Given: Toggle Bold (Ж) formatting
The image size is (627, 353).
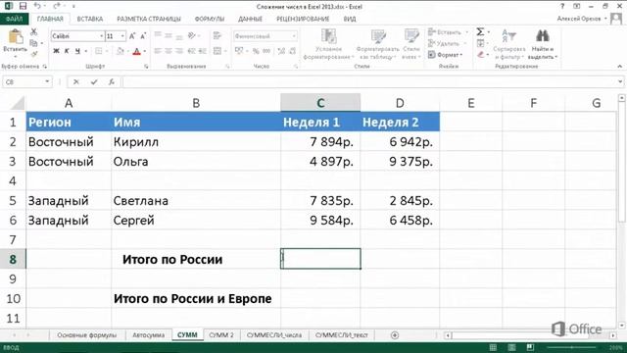Looking at the screenshot, I should coord(56,51).
